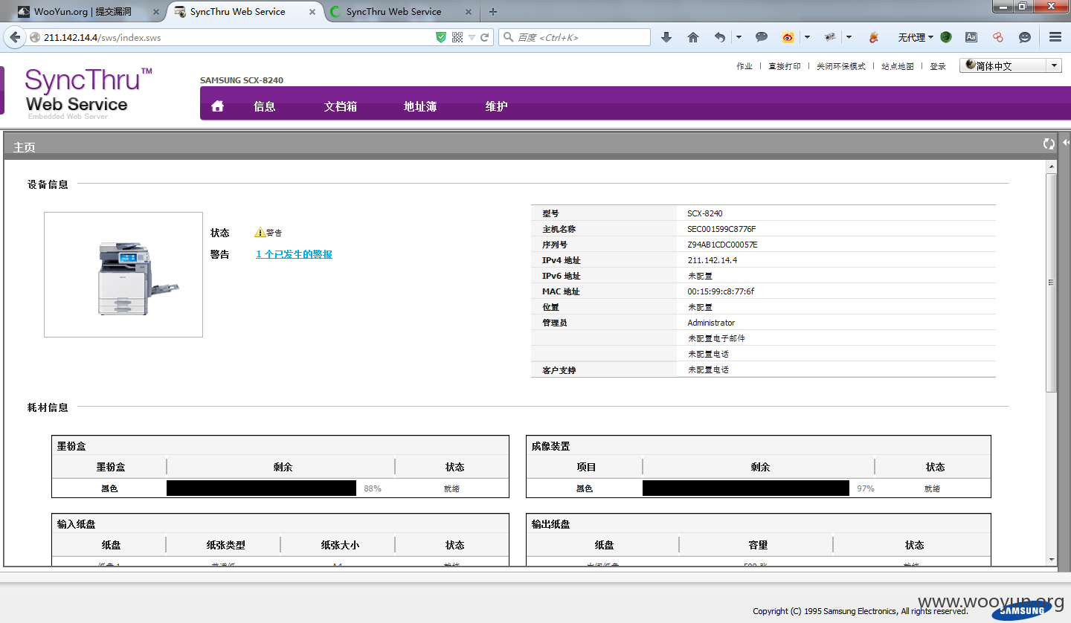Click the imaging unit 97% remaining bar
The width and height of the screenshot is (1071, 623).
(x=746, y=488)
